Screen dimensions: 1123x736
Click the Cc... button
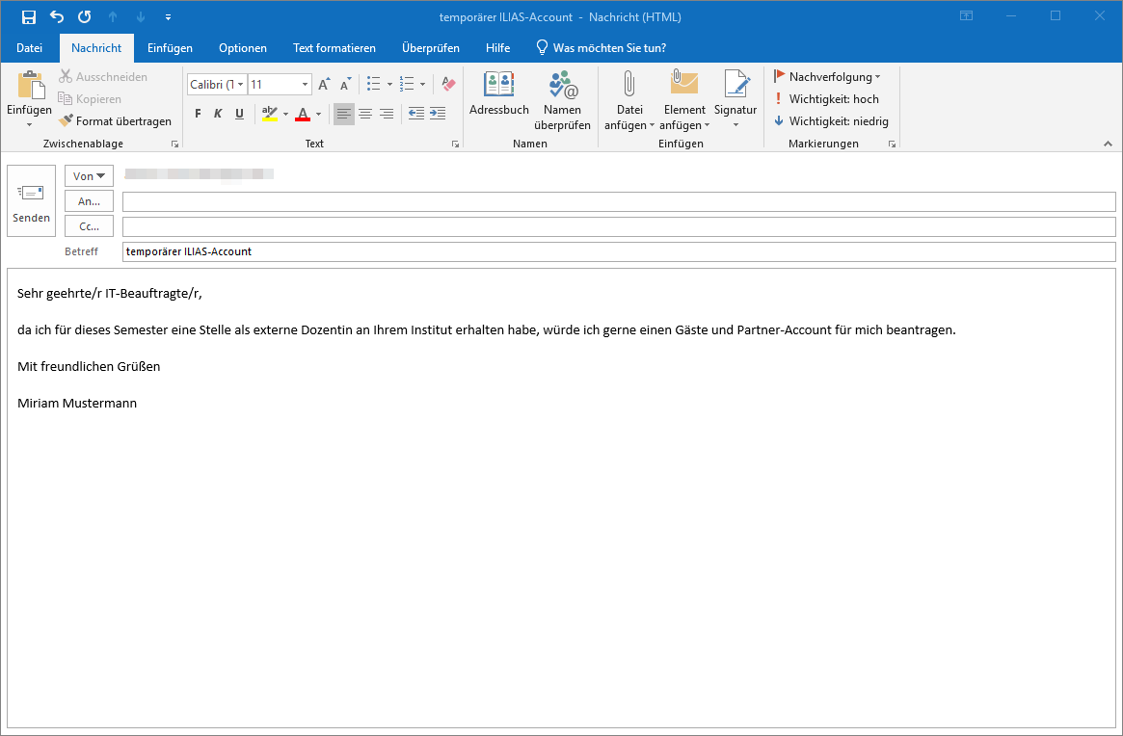[89, 226]
